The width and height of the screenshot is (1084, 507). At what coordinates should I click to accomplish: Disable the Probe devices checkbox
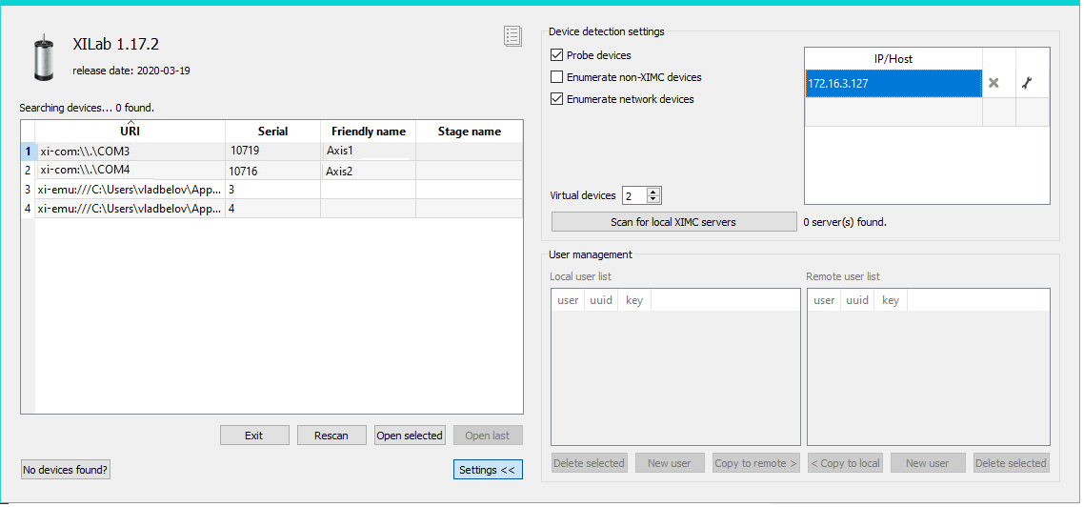557,55
